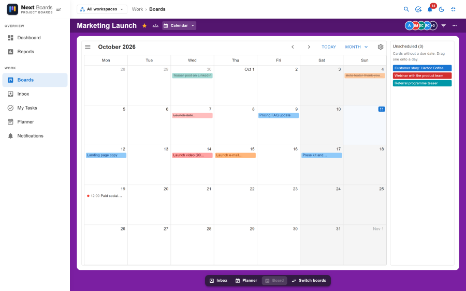Click the Oct 1 date label
Image resolution: width=466 pixels, height=291 pixels.
pos(250,69)
